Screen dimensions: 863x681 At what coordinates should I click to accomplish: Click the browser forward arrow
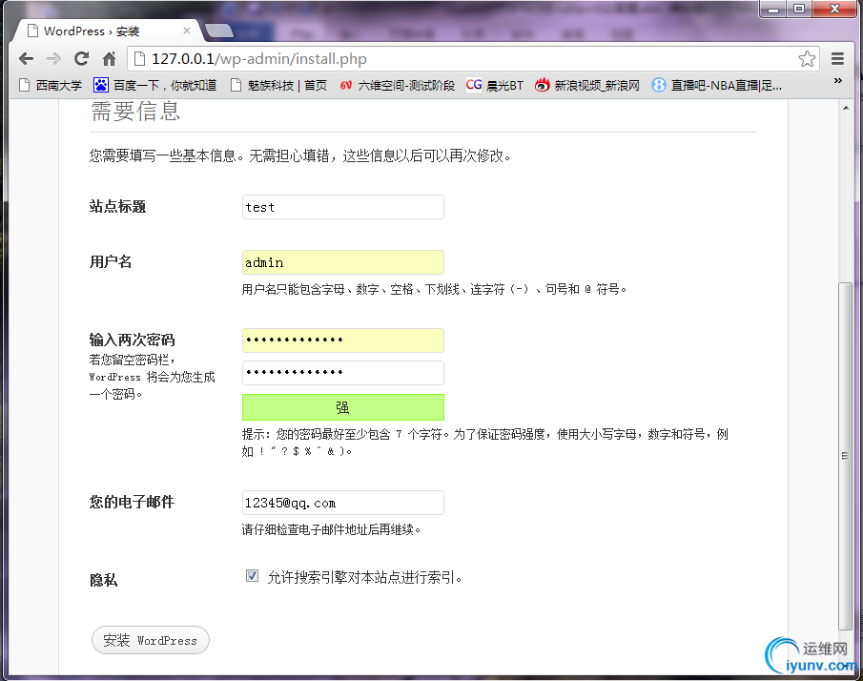coord(54,59)
